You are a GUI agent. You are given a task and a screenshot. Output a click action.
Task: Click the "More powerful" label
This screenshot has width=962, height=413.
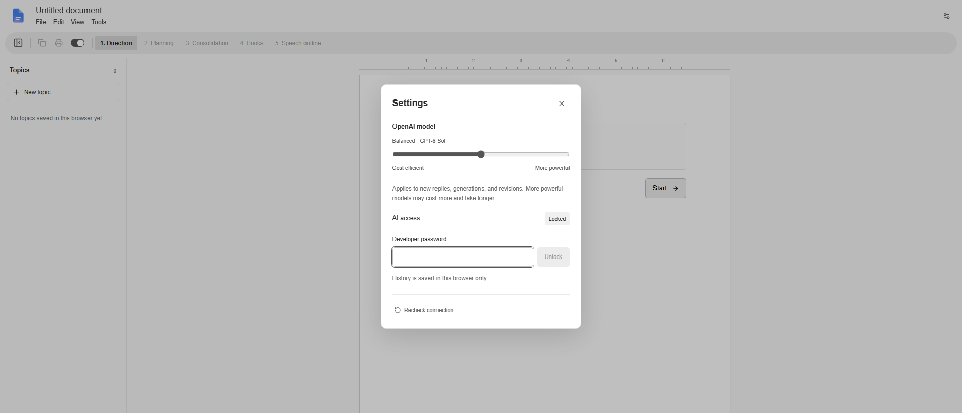[552, 168]
